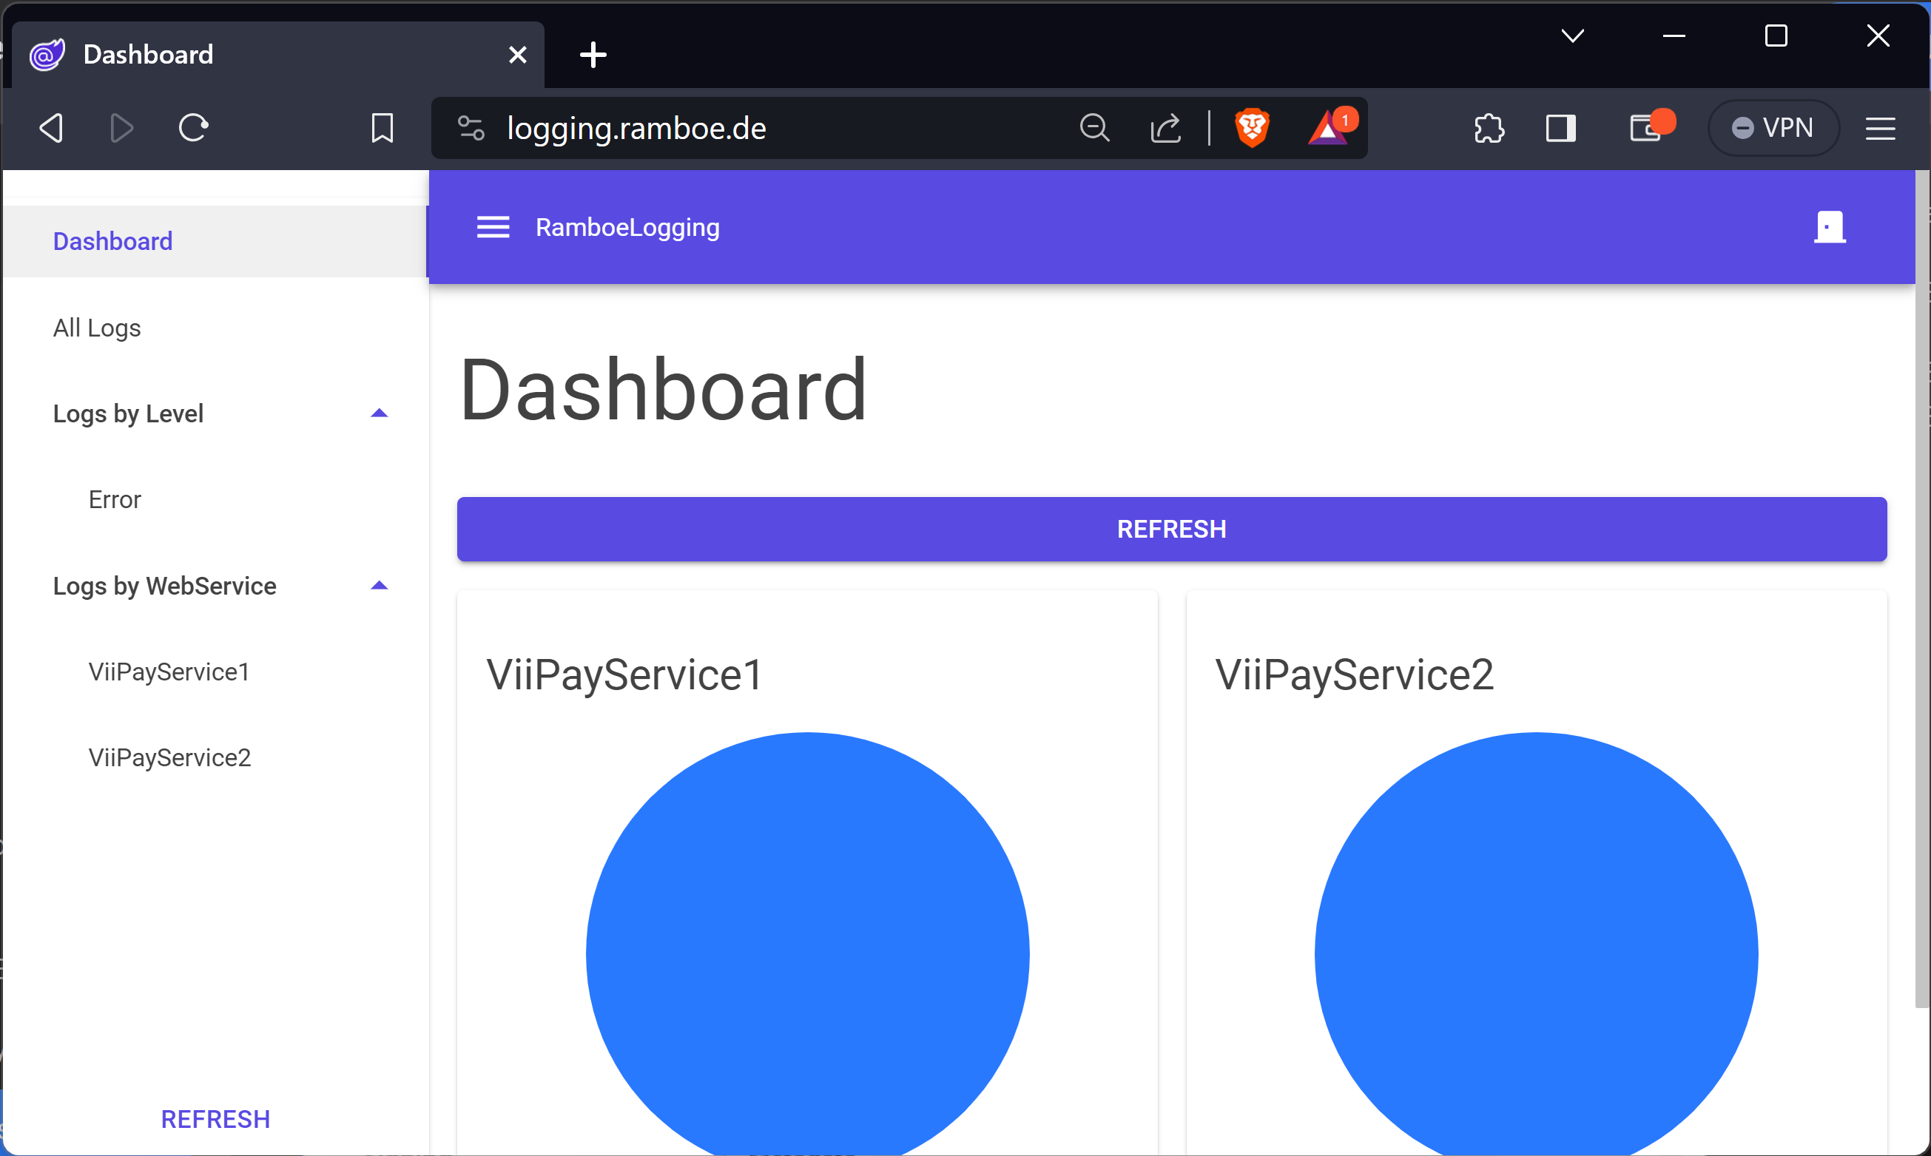Viewport: 1931px width, 1156px height.
Task: Click REFRESH at bottom of sidebar
Action: click(x=216, y=1119)
